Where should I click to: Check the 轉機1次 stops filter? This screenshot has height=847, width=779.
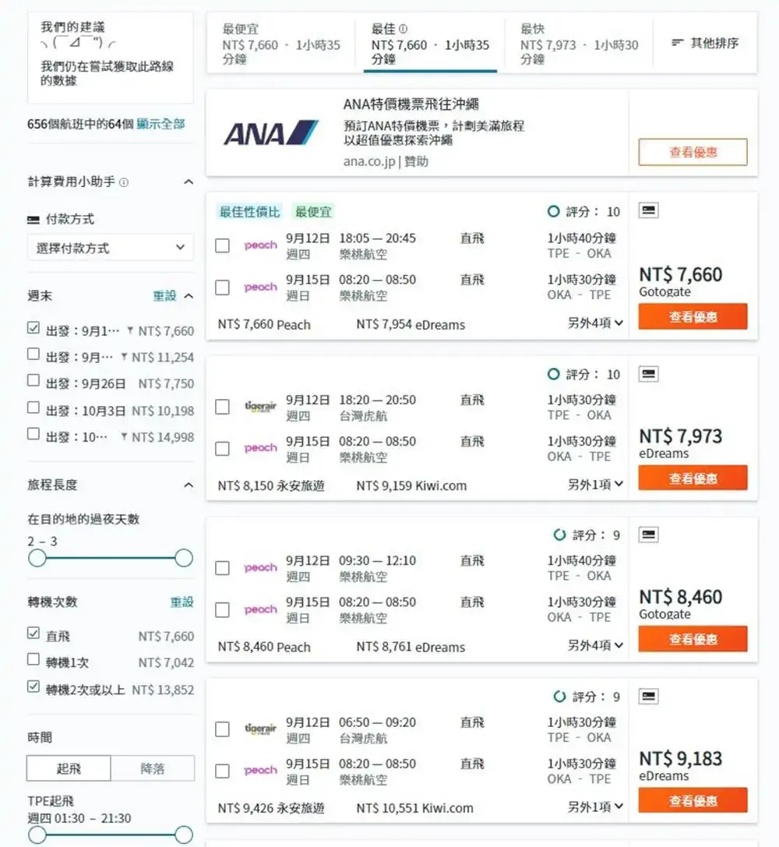click(x=33, y=659)
